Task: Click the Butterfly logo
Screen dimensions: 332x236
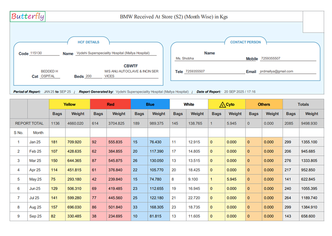Action: click(x=27, y=17)
